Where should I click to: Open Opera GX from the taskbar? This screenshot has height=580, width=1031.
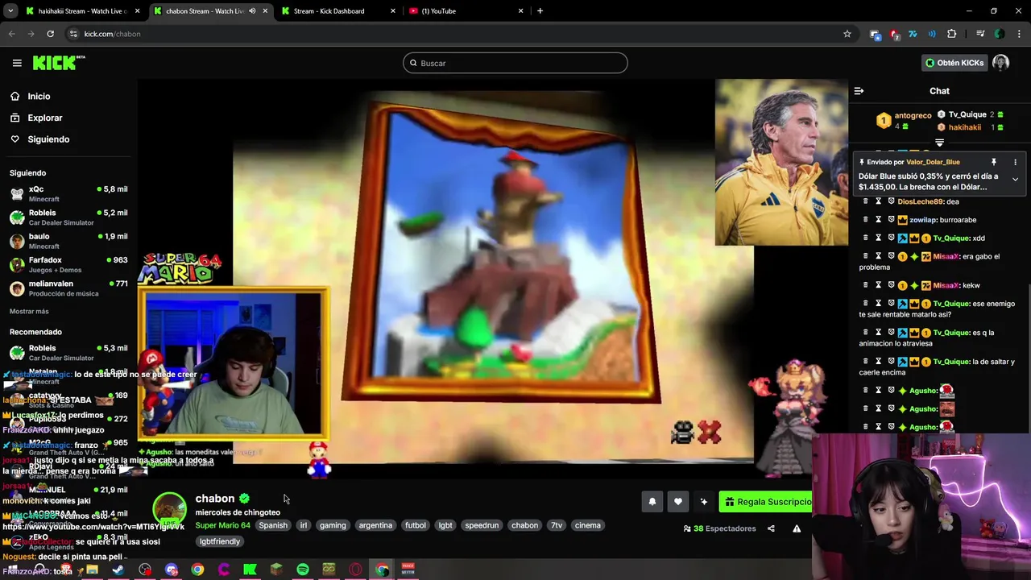pyautogui.click(x=355, y=570)
